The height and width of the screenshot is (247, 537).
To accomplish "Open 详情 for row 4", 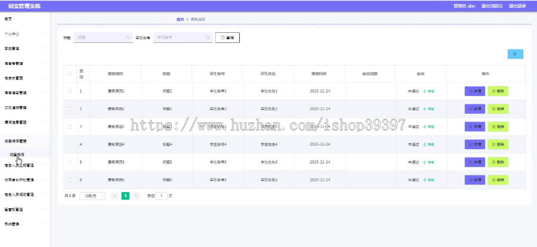I will (475, 144).
